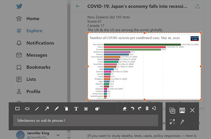Viewport: 211px width, 139px height.
Task: Pick the arrow annotation tool
Action: [x=47, y=109]
